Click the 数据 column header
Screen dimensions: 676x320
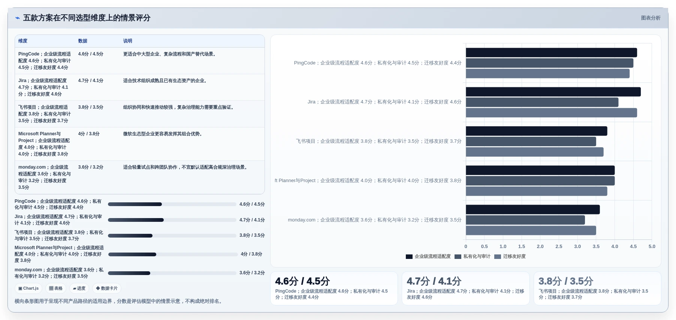[x=83, y=41]
